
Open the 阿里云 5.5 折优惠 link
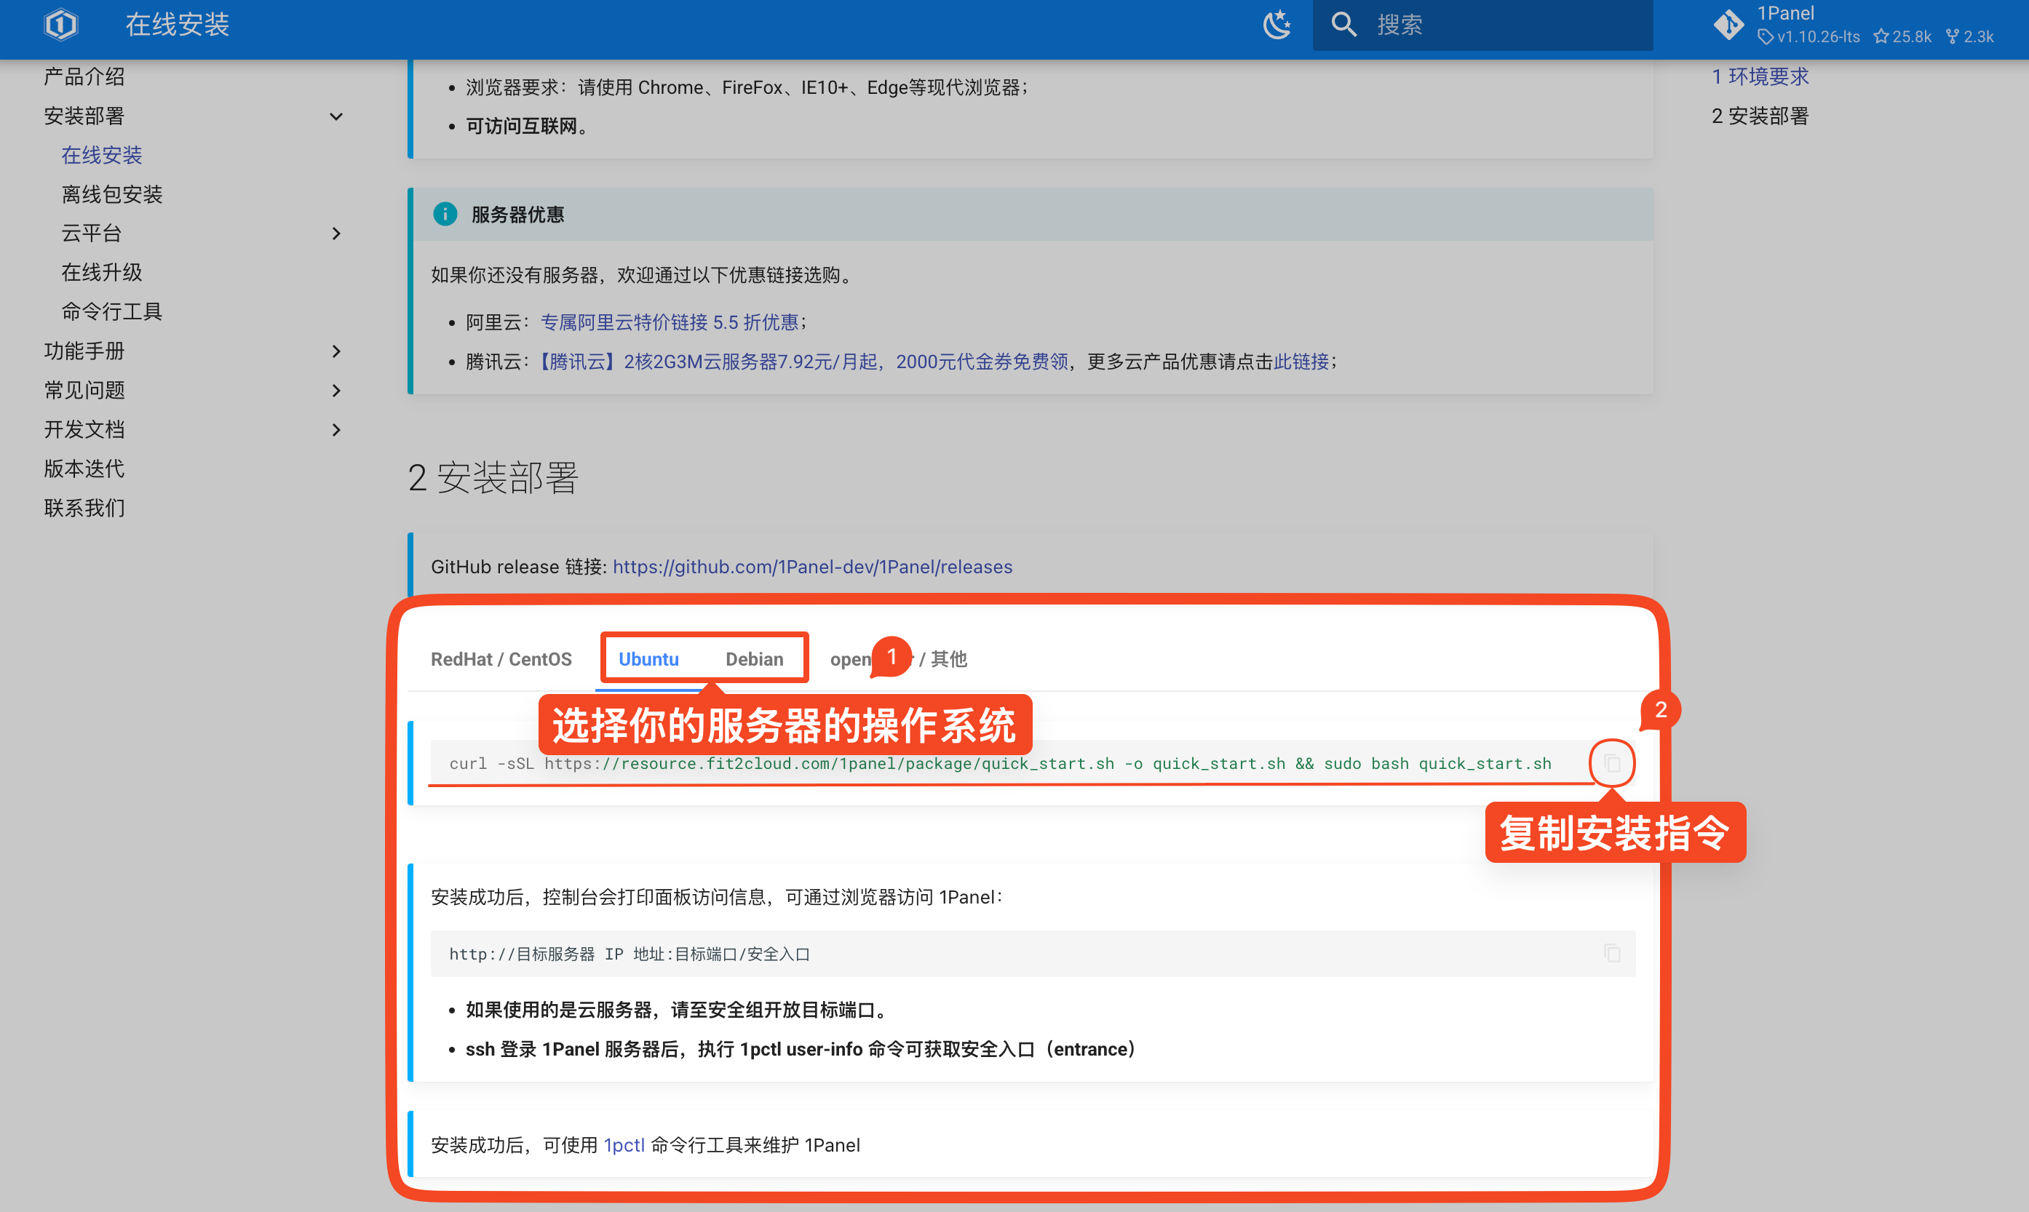669,322
